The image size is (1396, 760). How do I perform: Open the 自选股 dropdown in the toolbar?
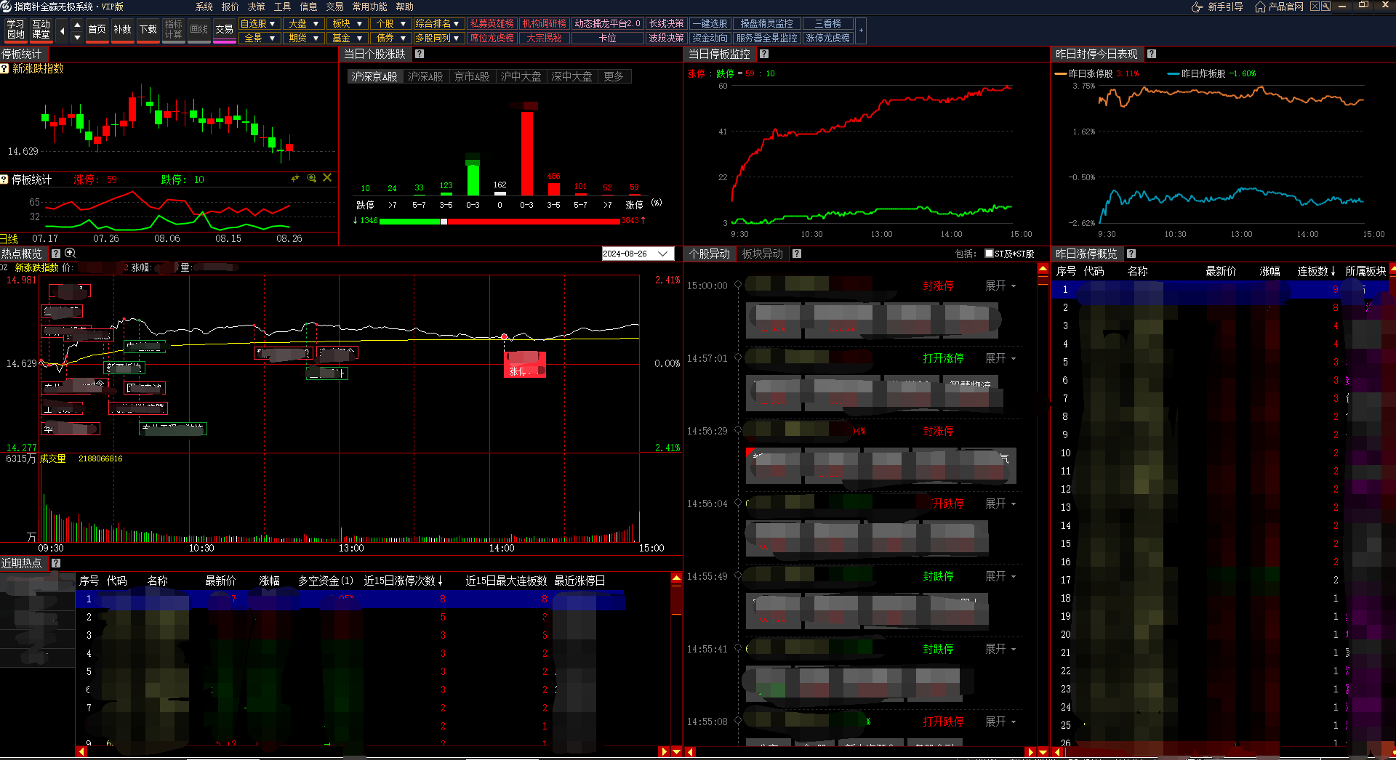[x=259, y=24]
